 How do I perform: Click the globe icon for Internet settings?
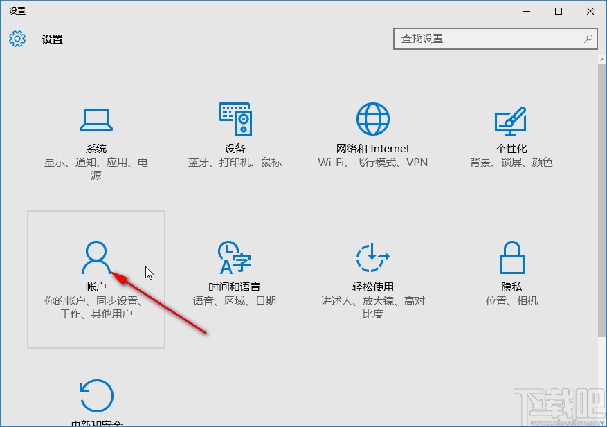point(372,118)
